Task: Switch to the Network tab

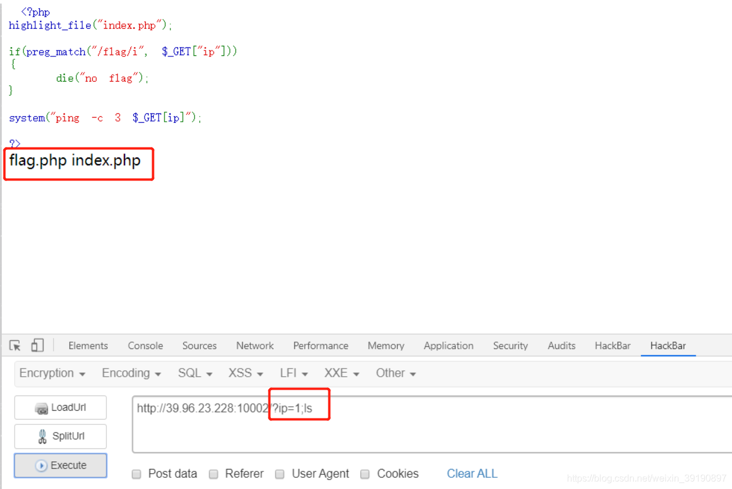Action: [255, 346]
